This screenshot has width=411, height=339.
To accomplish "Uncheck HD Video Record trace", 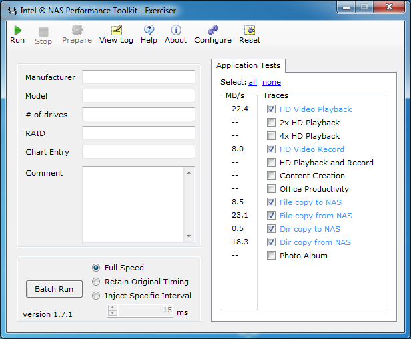I will [271, 149].
